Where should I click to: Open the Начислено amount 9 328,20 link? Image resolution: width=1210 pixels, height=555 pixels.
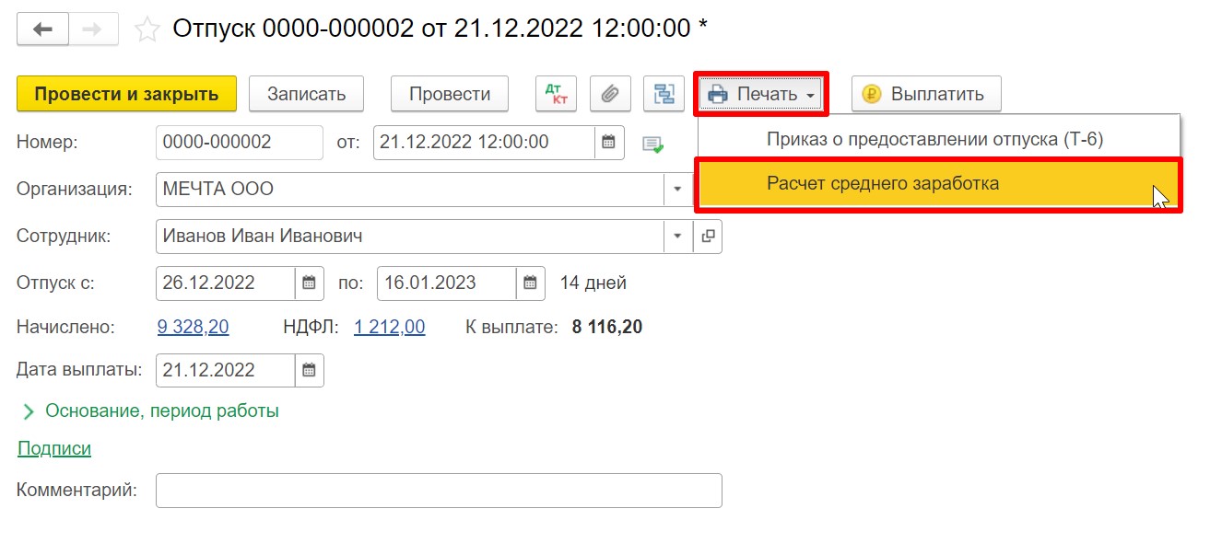tap(194, 327)
